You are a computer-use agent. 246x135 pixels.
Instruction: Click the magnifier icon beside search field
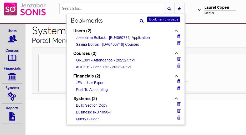pos(169,9)
